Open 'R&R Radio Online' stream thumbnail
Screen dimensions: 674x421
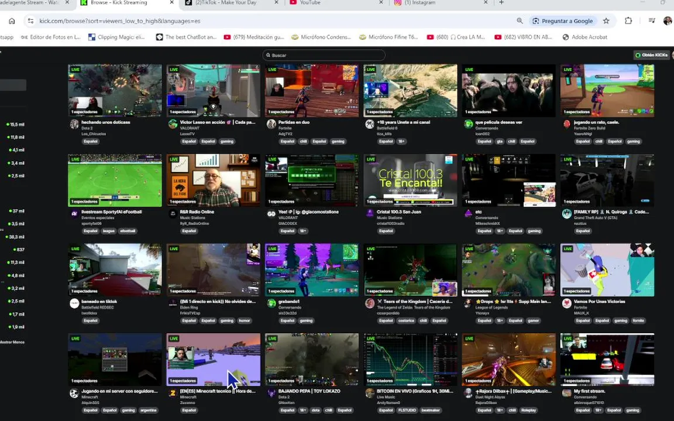(213, 181)
